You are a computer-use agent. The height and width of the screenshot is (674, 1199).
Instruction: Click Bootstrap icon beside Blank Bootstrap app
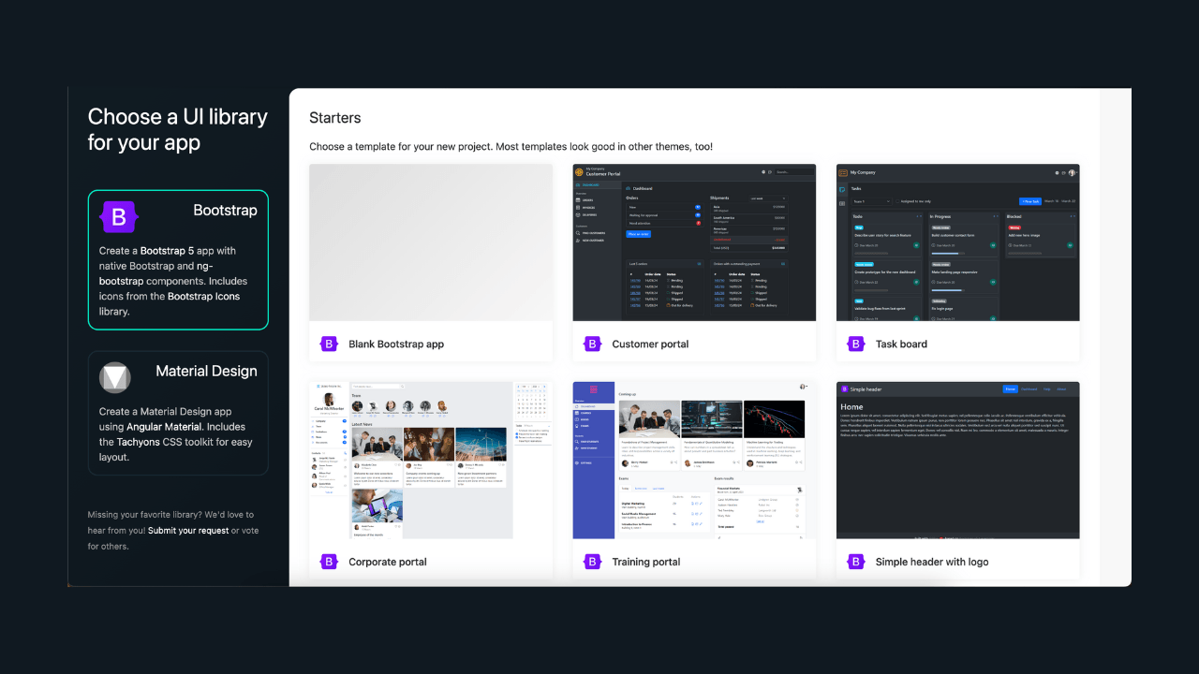pos(329,344)
